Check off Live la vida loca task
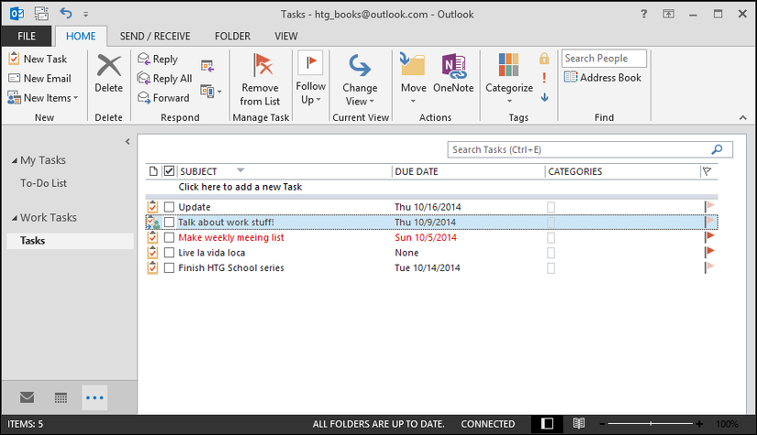Screen dimensions: 757x435 (169, 253)
